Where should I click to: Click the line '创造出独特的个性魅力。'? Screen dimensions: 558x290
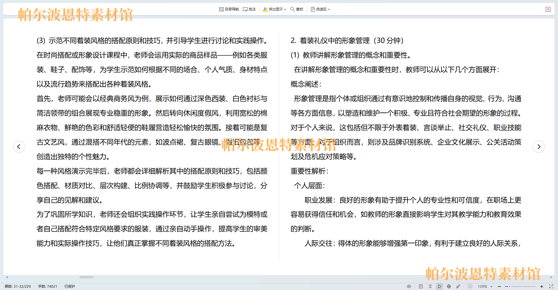(x=74, y=157)
